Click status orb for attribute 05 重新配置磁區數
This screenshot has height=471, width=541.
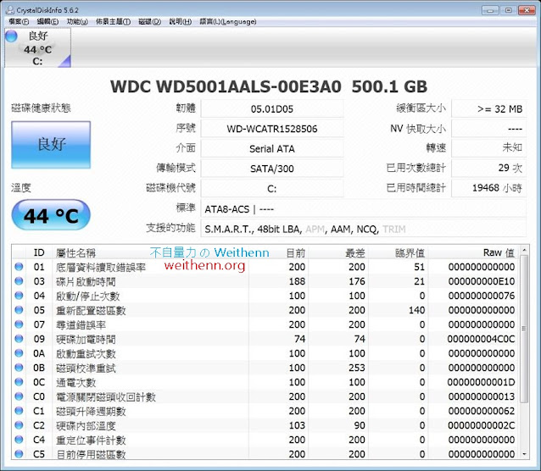pos(19,310)
